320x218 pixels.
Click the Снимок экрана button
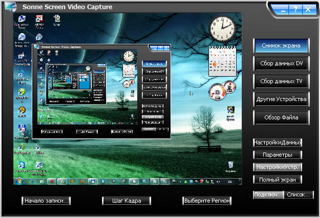tap(281, 46)
